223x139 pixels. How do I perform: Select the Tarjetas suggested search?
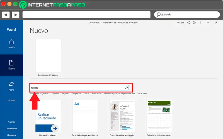65,93
